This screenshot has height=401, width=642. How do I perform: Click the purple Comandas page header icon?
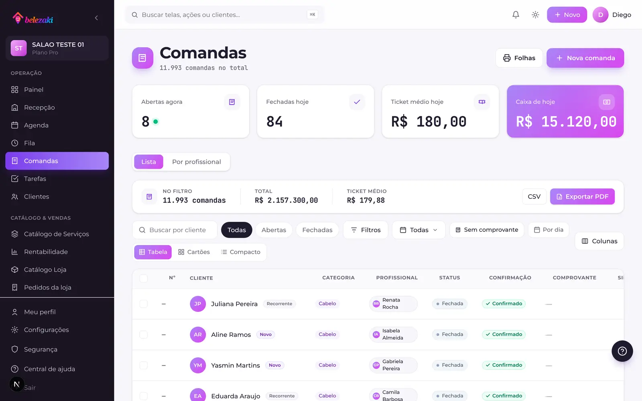142,58
